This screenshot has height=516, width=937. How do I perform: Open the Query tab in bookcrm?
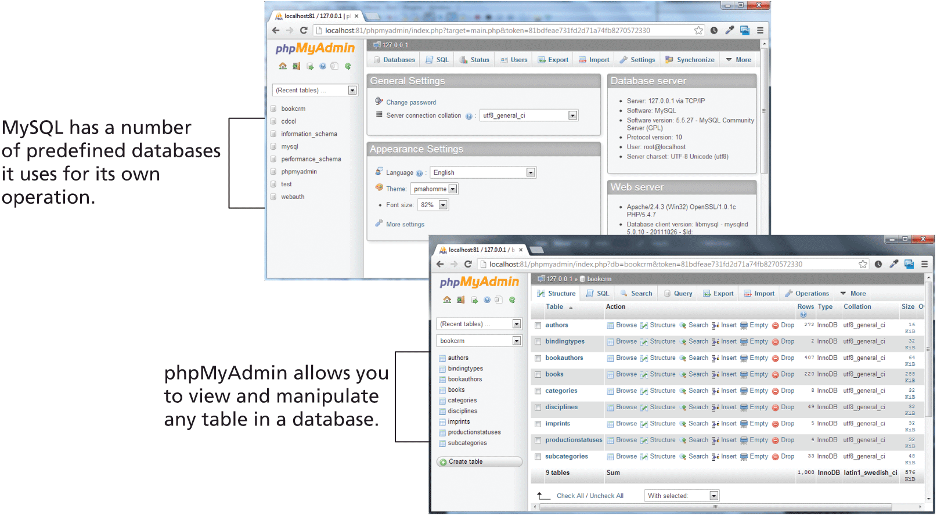pos(678,294)
